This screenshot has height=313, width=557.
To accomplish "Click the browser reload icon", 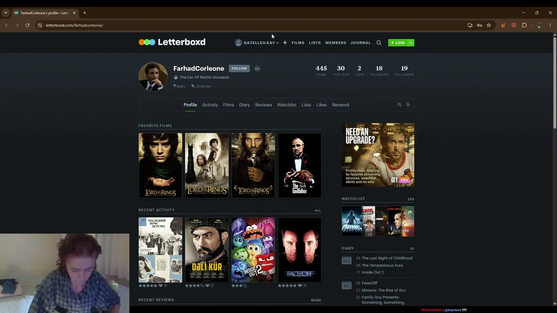I will pyautogui.click(x=27, y=25).
